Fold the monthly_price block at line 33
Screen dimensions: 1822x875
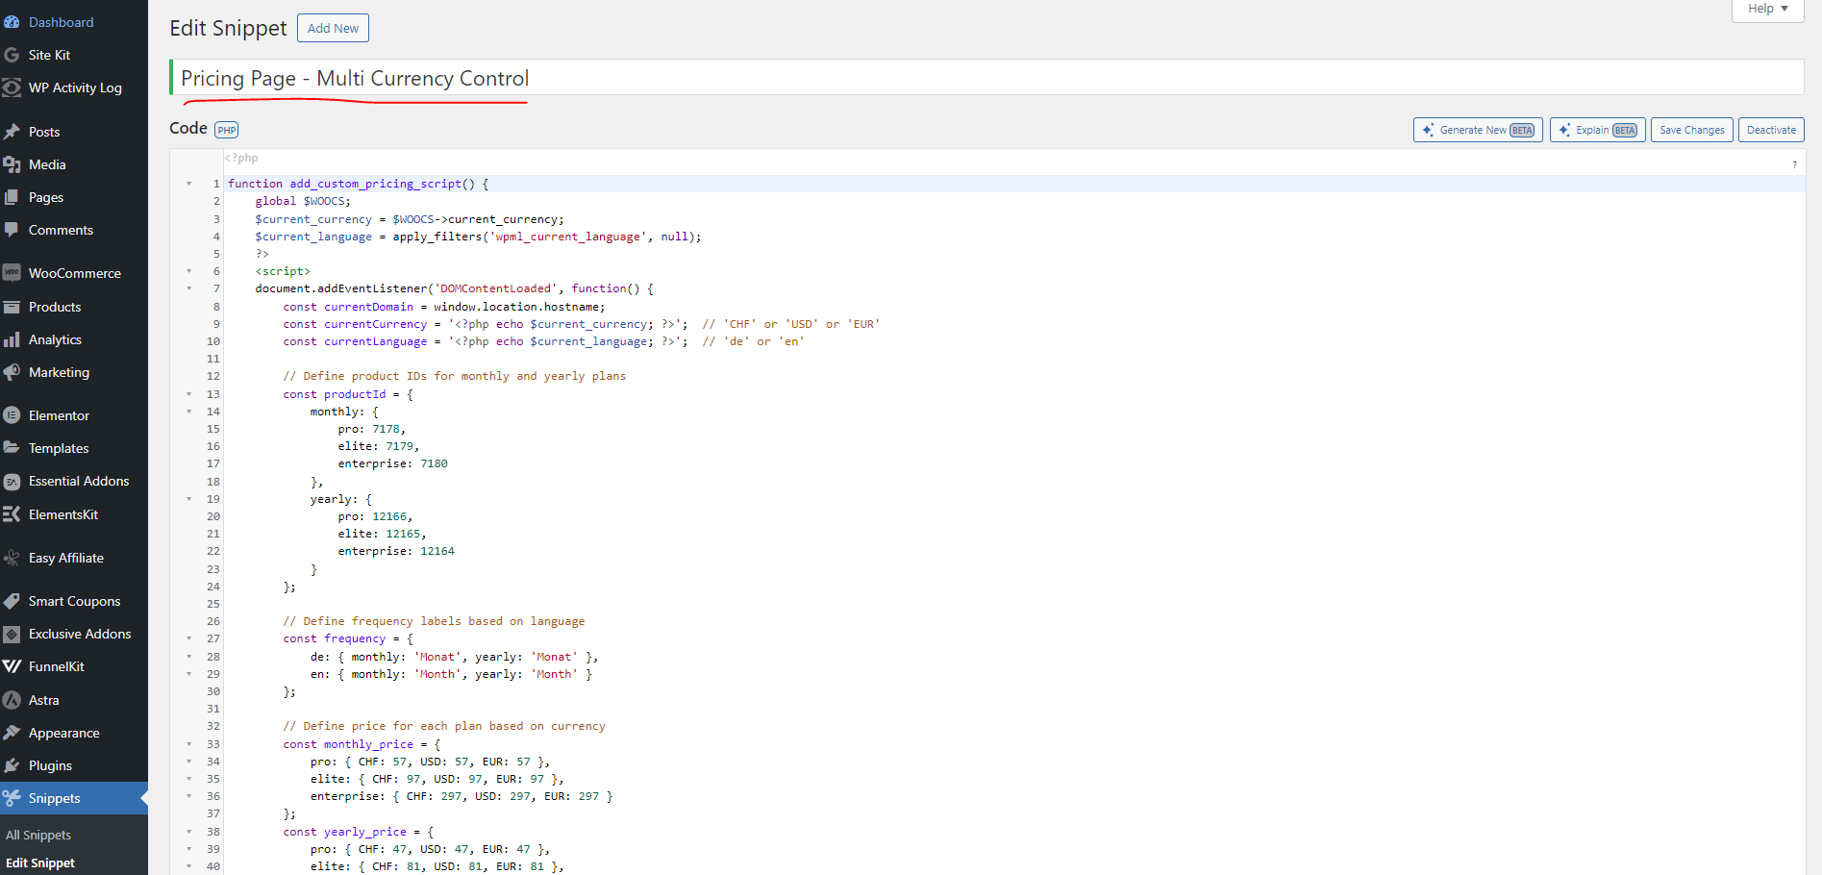tap(189, 744)
